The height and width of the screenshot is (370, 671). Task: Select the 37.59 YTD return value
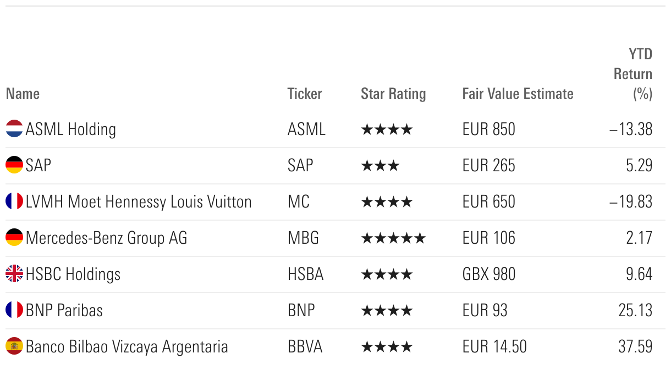635,347
